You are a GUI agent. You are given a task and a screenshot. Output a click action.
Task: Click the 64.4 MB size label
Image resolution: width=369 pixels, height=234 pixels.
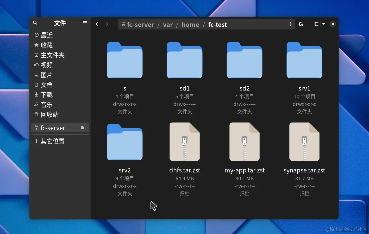185,178
